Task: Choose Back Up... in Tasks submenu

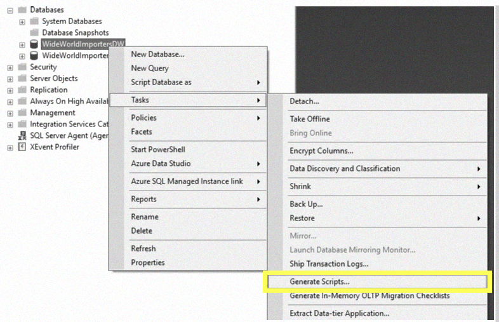Action: [378, 205]
